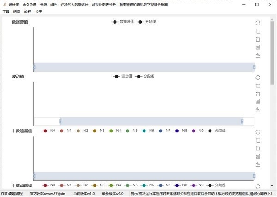Hide N0 series in 十数遗漏值 legend
This screenshot has width=277, height=197.
tap(49, 131)
